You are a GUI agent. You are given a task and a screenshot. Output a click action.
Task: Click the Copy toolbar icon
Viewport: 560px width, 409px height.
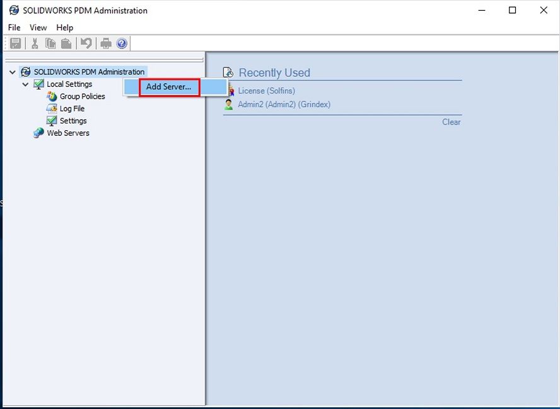[50, 43]
